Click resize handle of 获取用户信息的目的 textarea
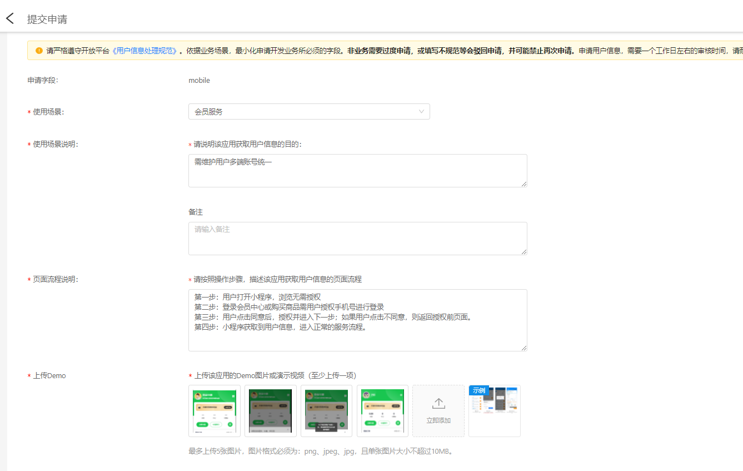The image size is (743, 471). pos(523,184)
